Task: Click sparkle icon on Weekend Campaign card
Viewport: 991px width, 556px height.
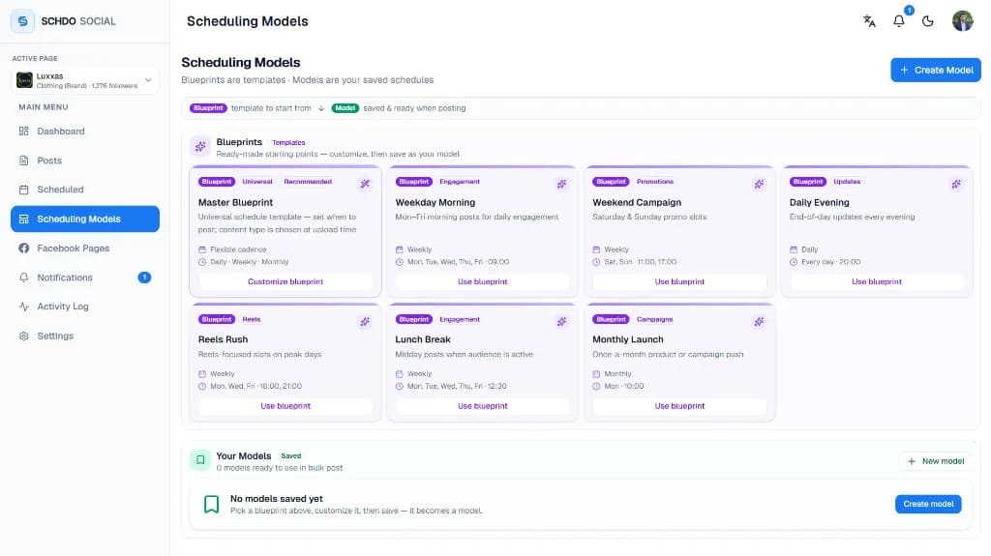Action: click(759, 185)
